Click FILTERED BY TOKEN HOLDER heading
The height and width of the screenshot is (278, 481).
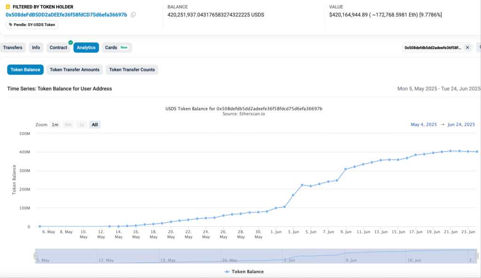pos(43,7)
